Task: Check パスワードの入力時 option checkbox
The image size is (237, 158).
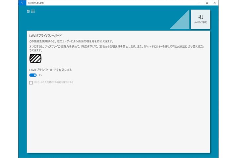Action: point(31,82)
